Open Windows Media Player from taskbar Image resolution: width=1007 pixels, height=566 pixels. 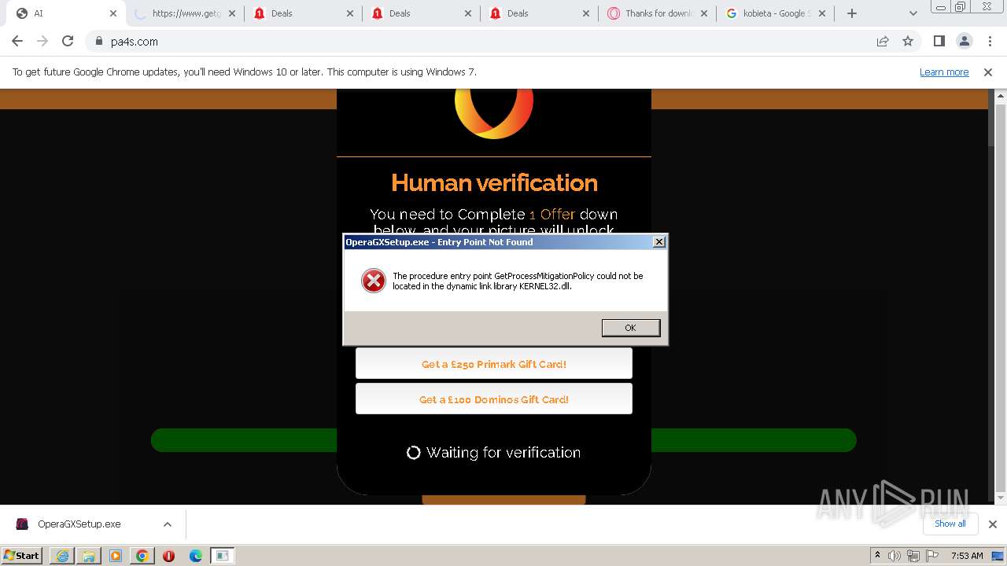coord(116,556)
